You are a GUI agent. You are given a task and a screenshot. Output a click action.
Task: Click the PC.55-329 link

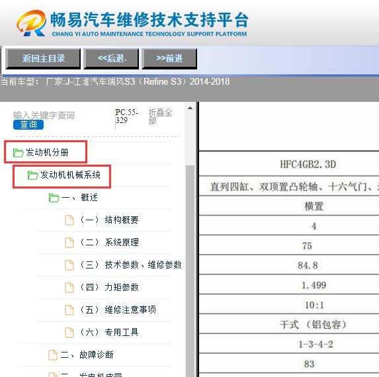point(126,116)
